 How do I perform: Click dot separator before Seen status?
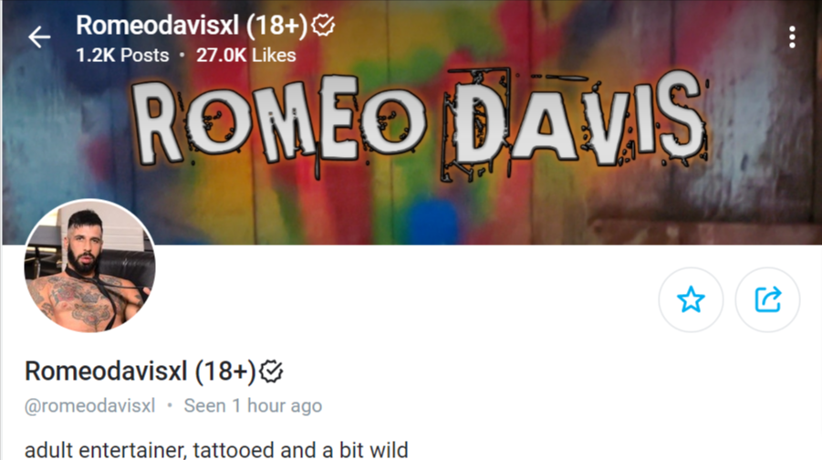pos(170,405)
